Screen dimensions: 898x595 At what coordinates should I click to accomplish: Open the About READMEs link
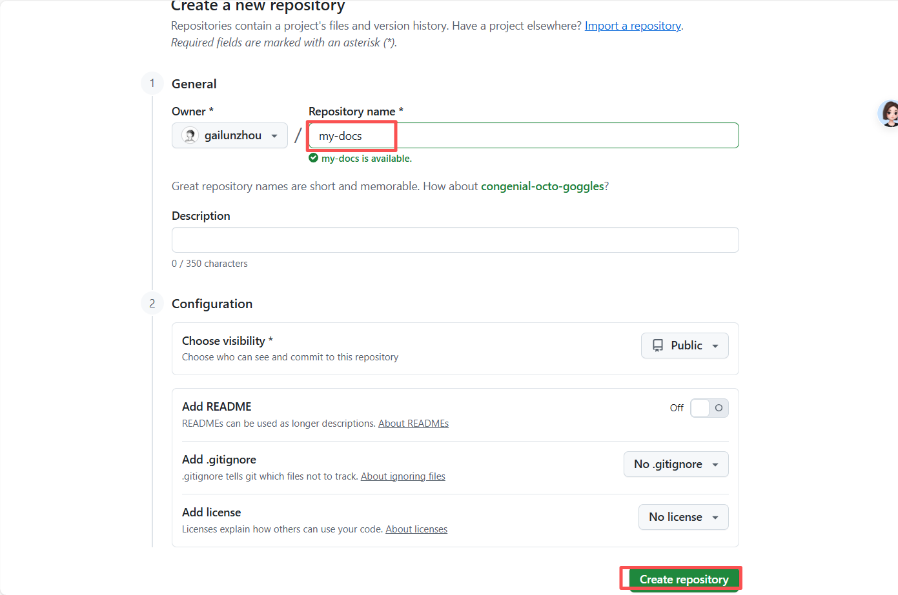click(413, 424)
